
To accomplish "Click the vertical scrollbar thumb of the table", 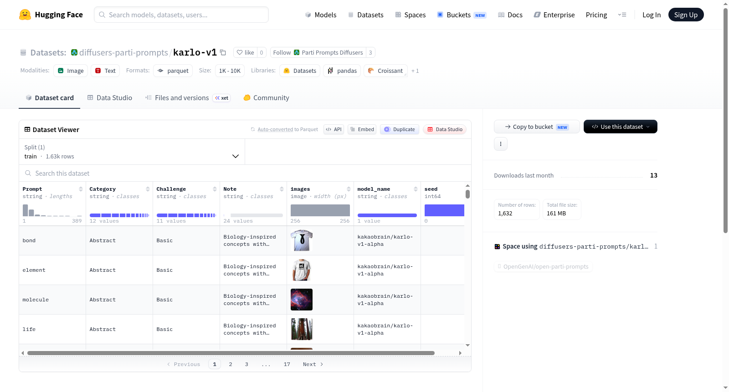I will coord(467,194).
